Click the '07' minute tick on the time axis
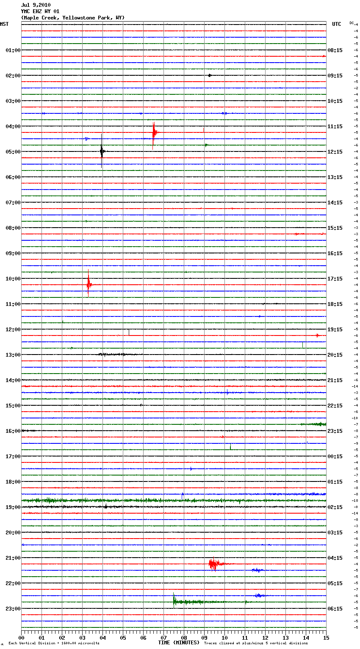360x649 pixels. [x=164, y=637]
